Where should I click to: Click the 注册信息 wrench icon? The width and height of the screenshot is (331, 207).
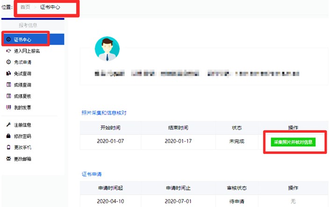[x=8, y=125]
